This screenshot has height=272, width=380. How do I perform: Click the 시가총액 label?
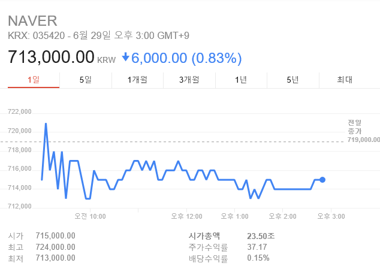pyautogui.click(x=204, y=236)
